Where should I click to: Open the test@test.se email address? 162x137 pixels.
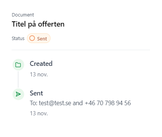[55, 103]
